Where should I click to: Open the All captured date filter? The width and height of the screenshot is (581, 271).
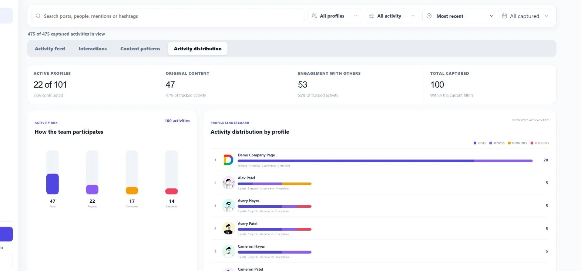(x=525, y=16)
